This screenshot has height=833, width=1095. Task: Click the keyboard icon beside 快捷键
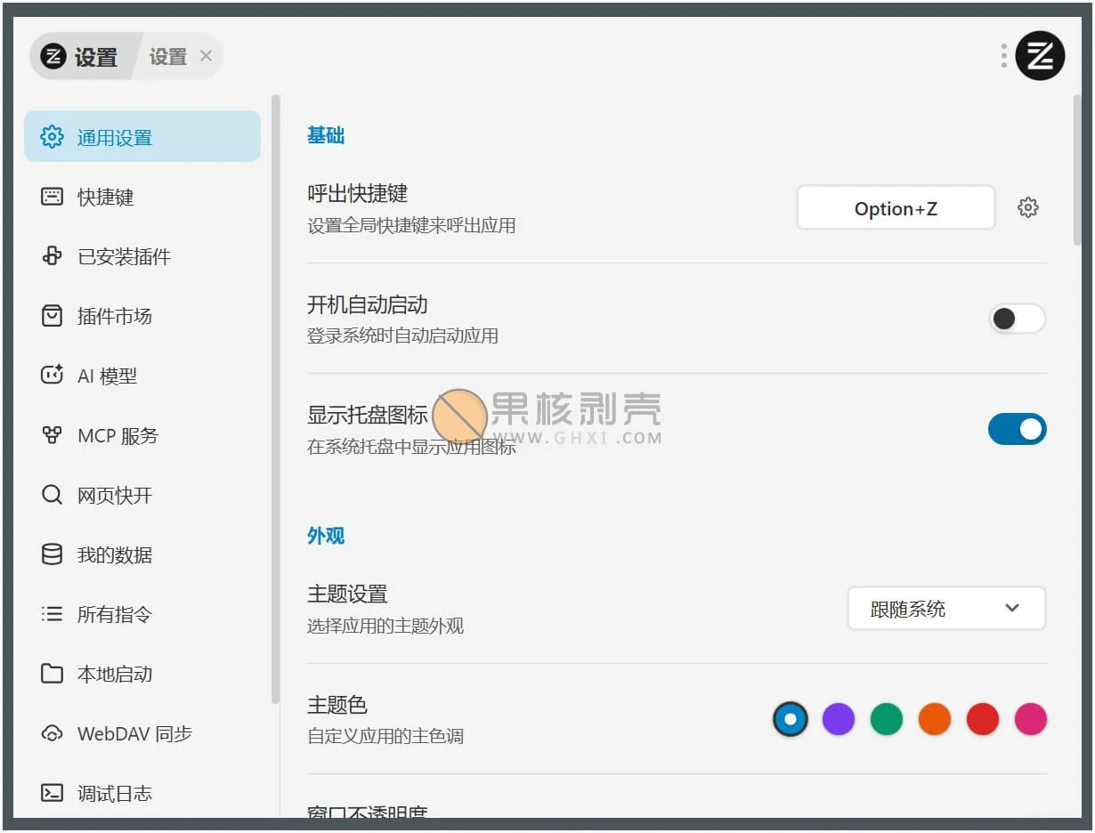[x=53, y=197]
